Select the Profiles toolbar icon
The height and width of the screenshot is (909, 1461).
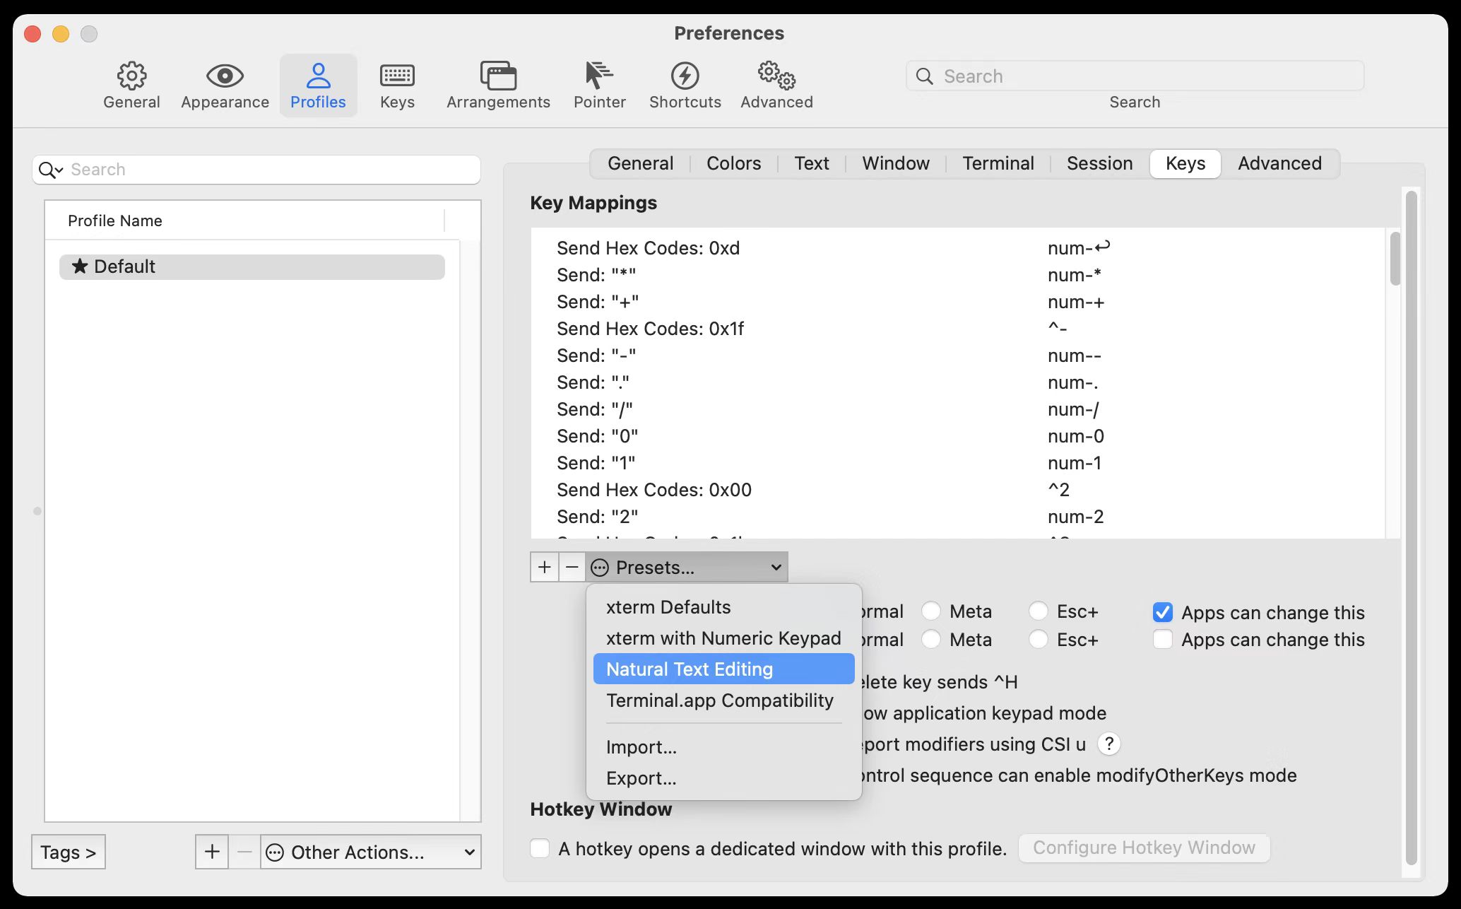tap(318, 85)
